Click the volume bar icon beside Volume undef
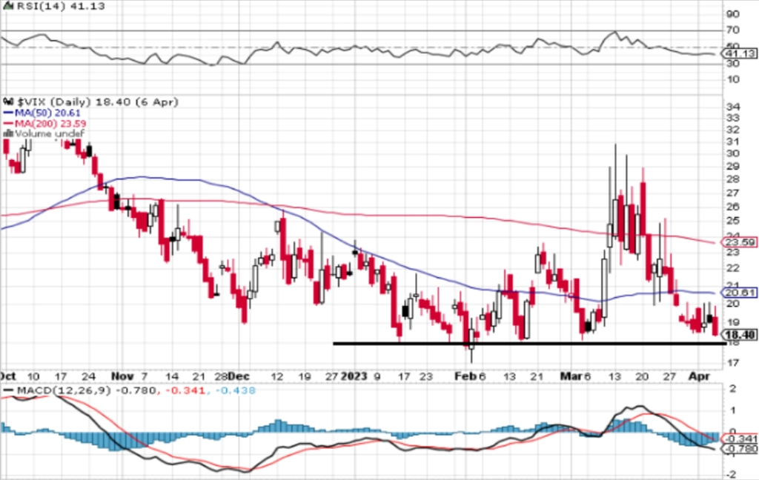 pos(8,133)
